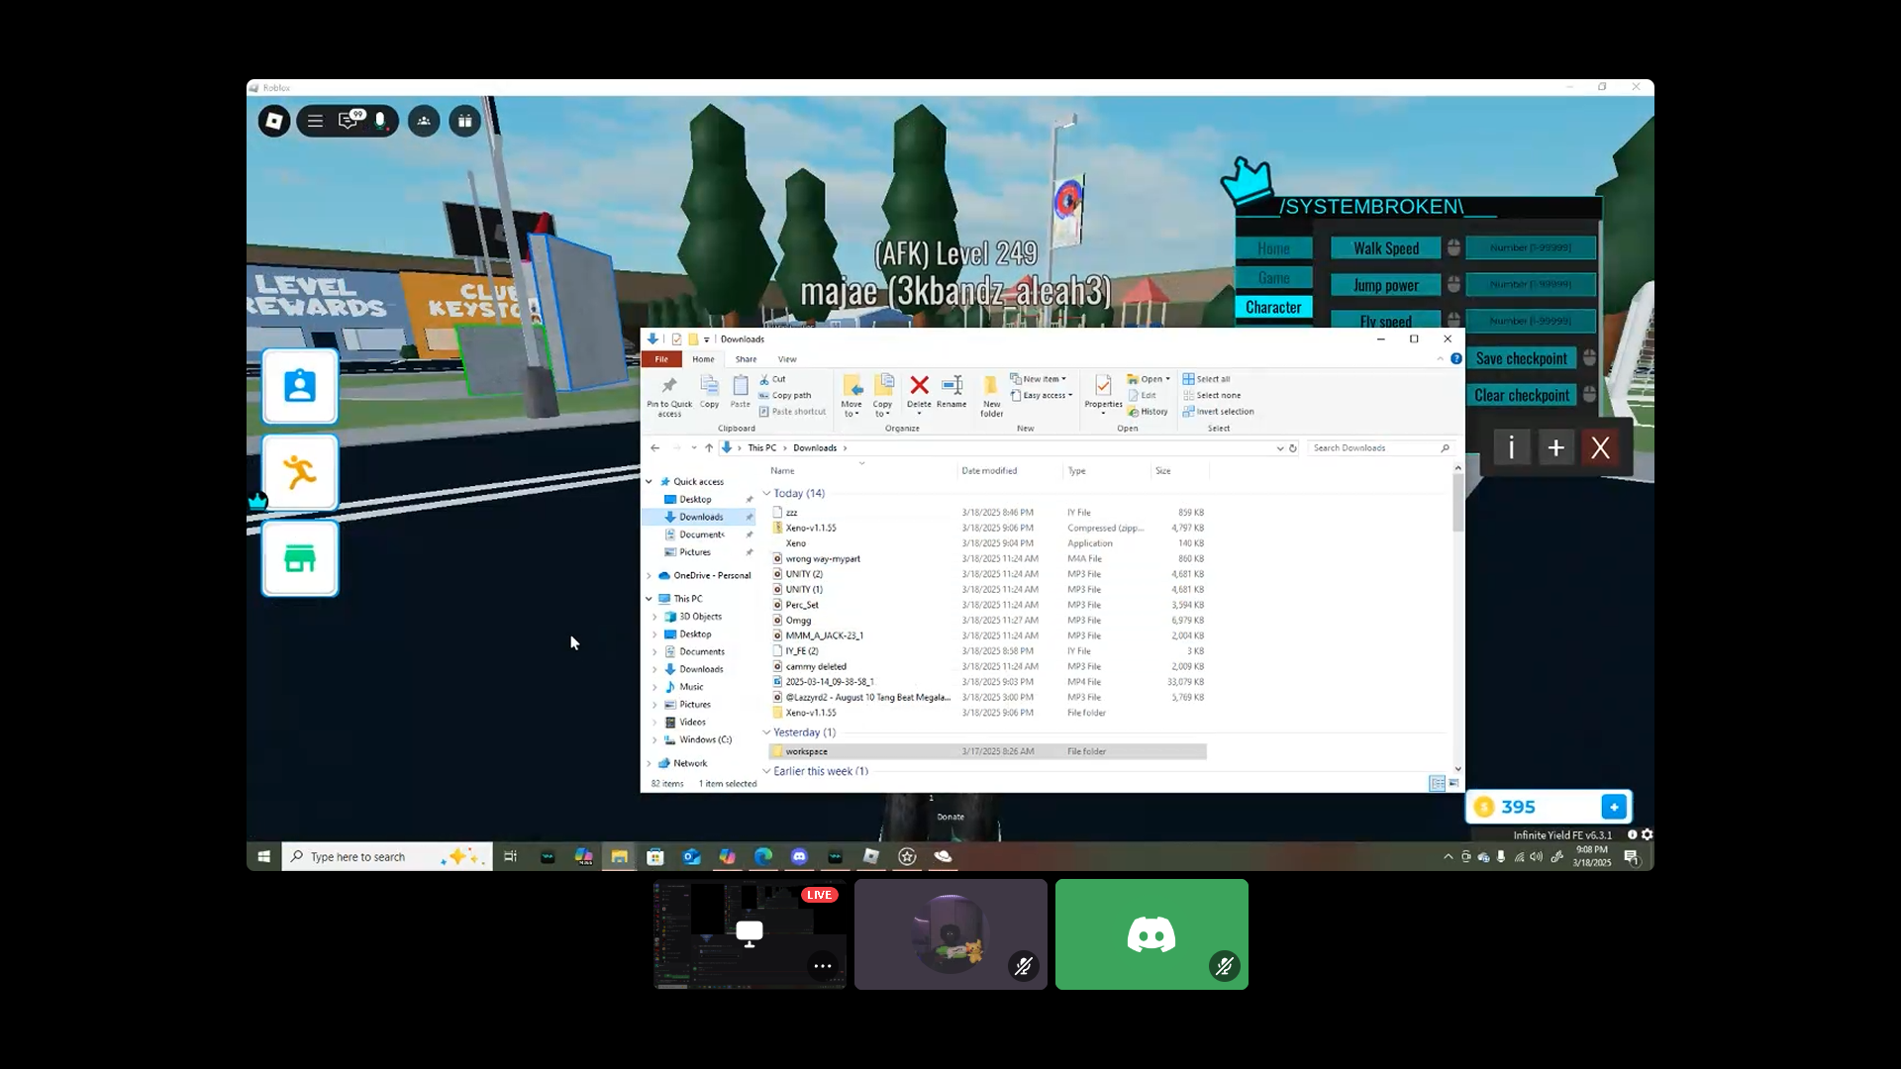Click the Walk Speed button
The height and width of the screenshot is (1069, 1901).
coord(1386,248)
